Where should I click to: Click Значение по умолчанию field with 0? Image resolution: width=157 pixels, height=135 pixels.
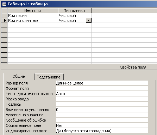coord(102,110)
